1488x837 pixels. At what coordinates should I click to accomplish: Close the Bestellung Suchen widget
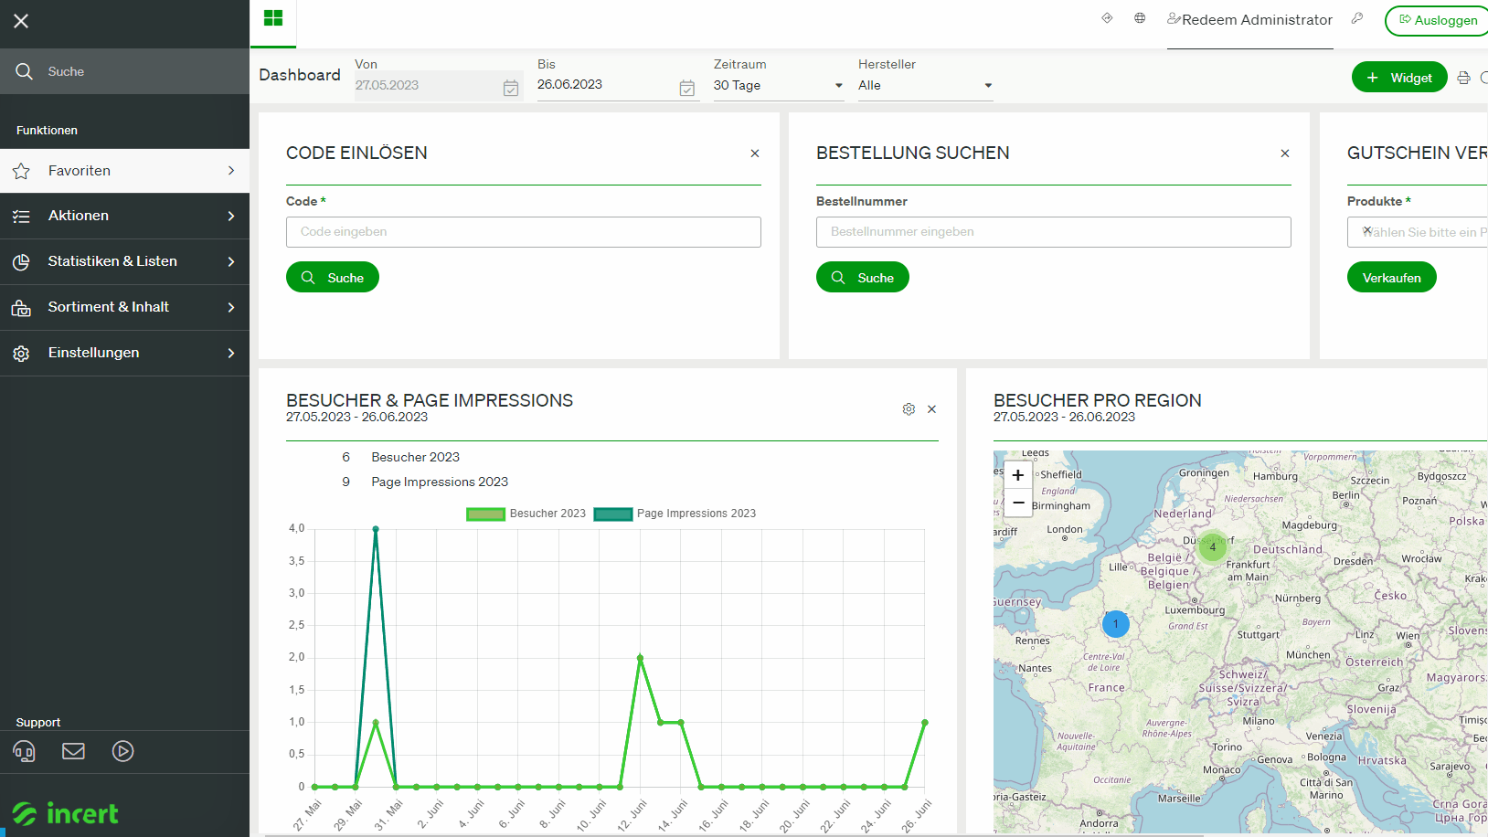point(1285,154)
